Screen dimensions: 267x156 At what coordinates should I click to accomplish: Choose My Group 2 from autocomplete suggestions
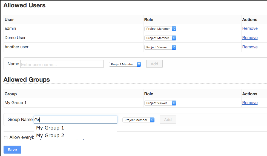point(50,136)
